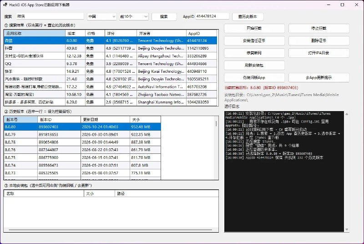The height and width of the screenshot is (244, 364).
Task: Click the 路径 column header in local packages
Action: point(167,193)
